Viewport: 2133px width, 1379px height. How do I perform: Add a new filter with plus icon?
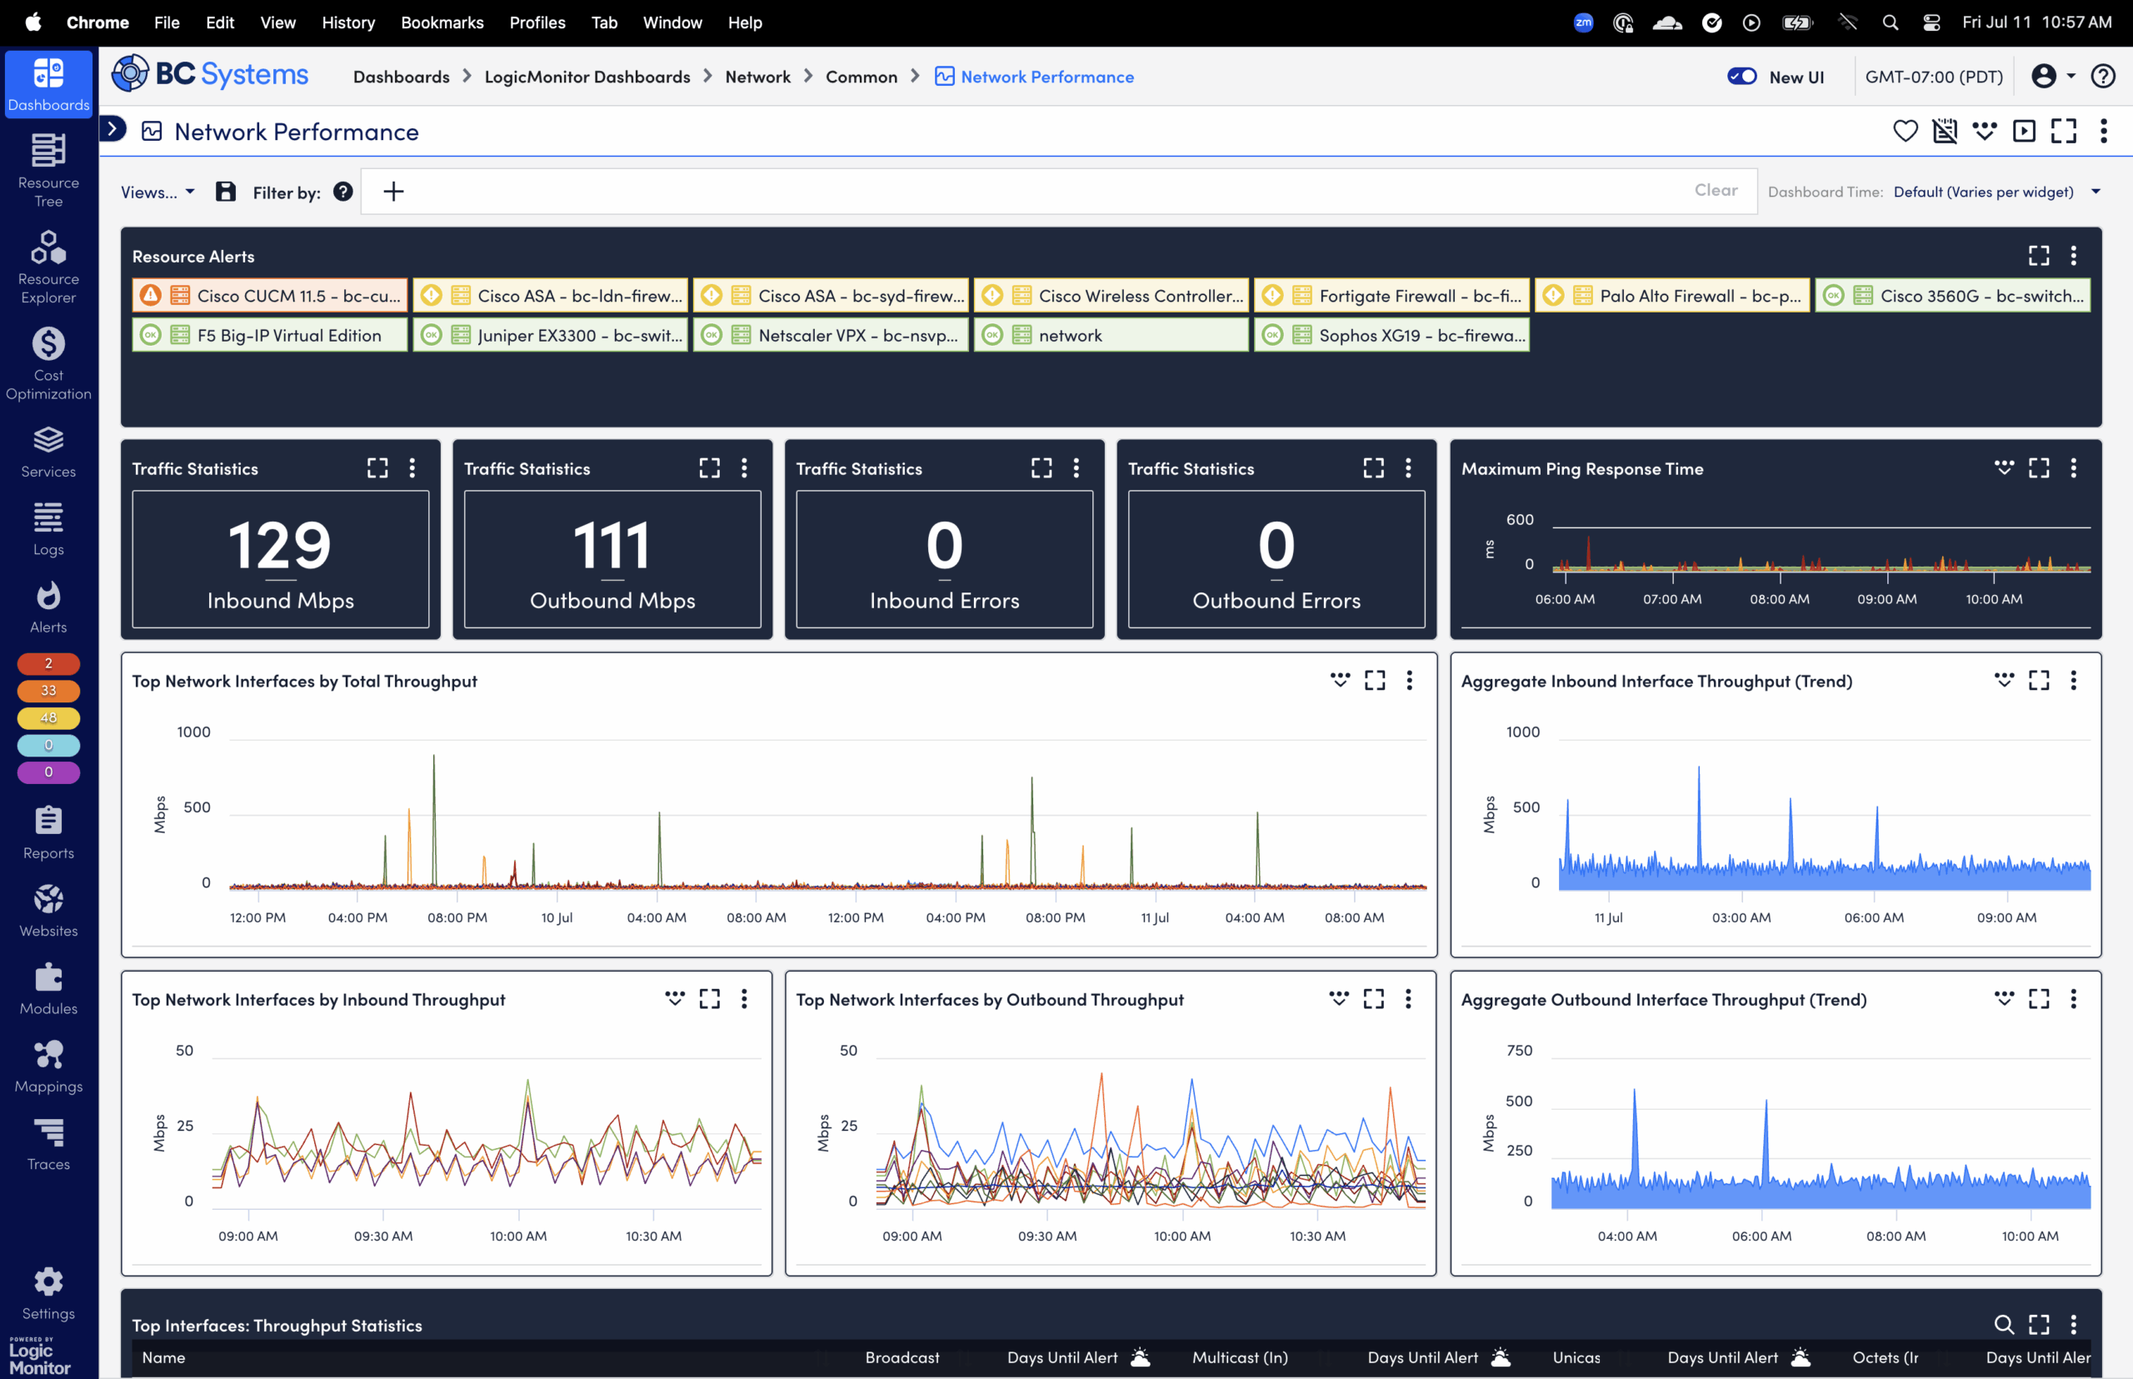click(x=393, y=192)
